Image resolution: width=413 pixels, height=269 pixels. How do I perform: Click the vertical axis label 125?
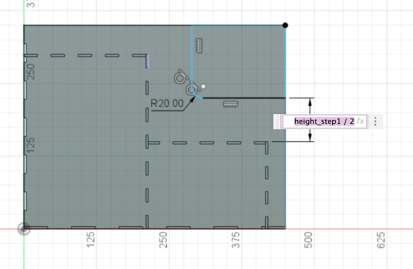pos(31,145)
